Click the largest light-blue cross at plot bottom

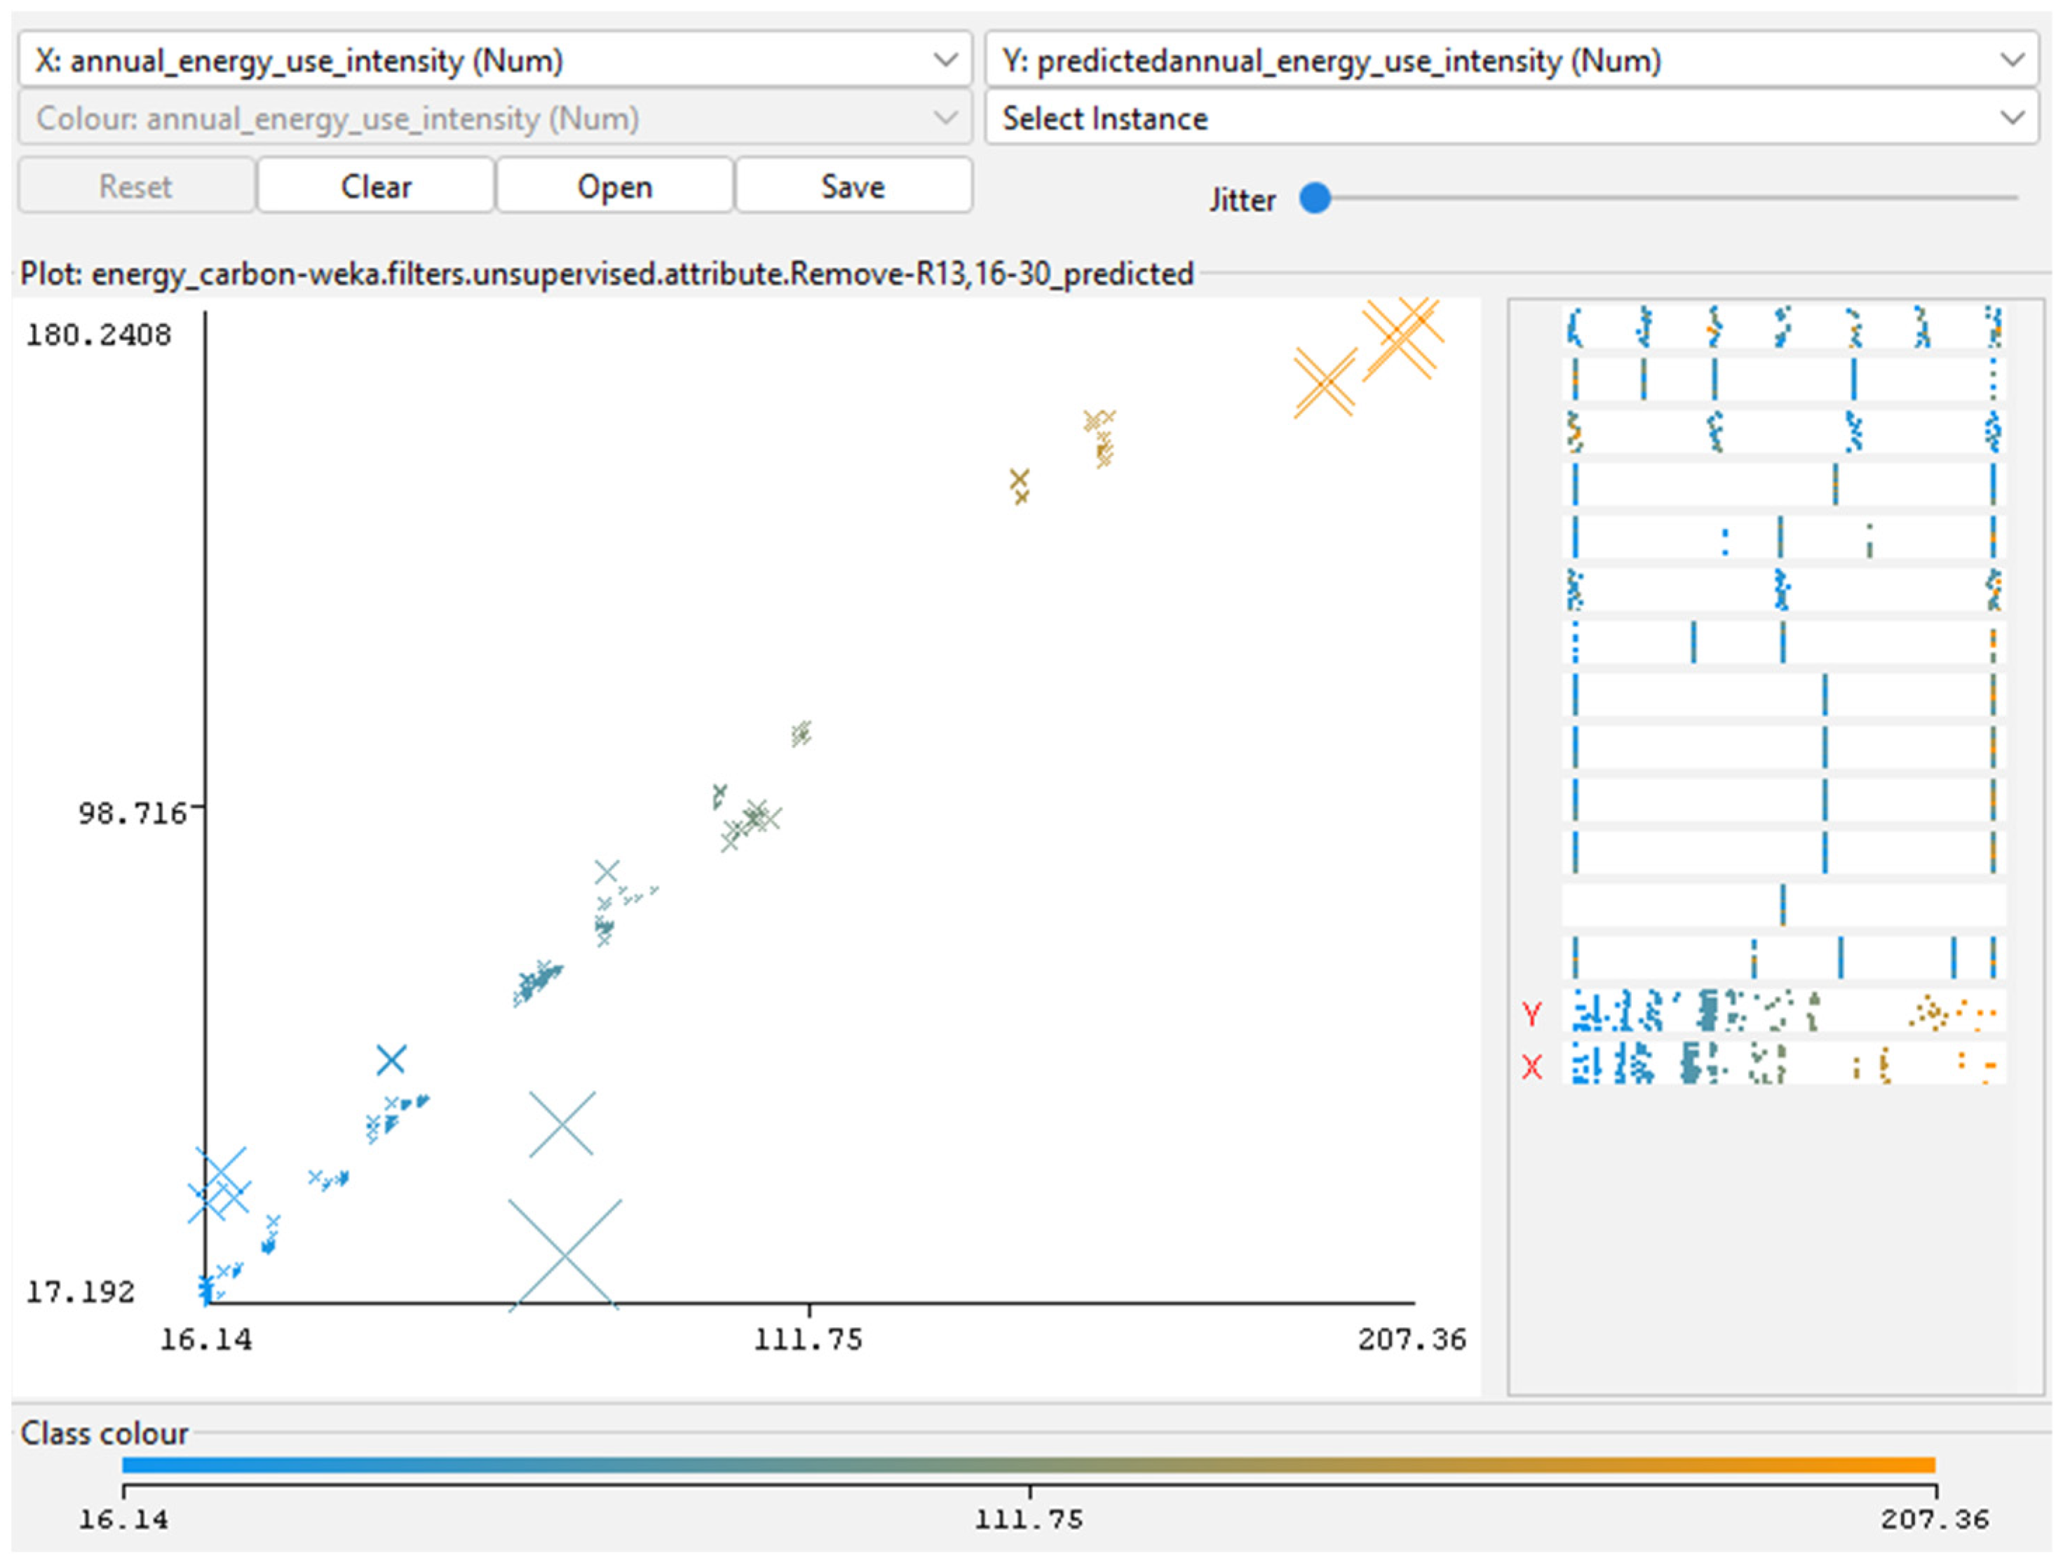tap(564, 1255)
